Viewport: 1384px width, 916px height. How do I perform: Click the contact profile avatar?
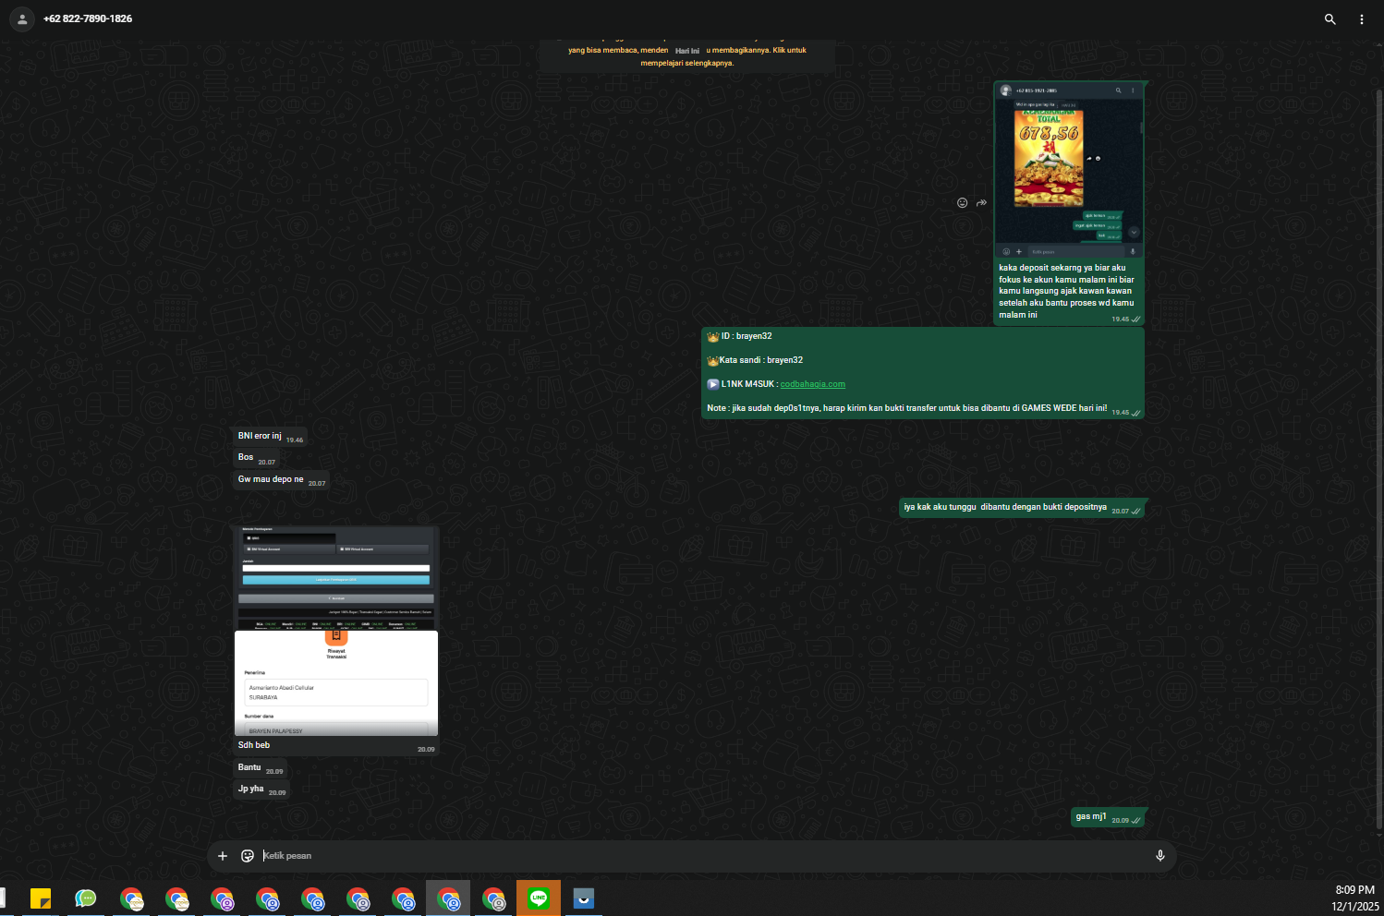[x=22, y=18]
